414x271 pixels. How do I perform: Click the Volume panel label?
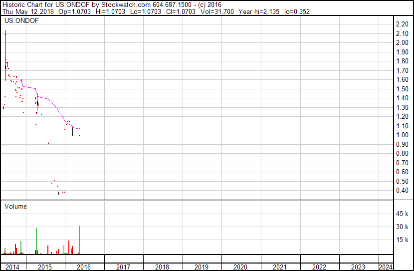click(15, 206)
